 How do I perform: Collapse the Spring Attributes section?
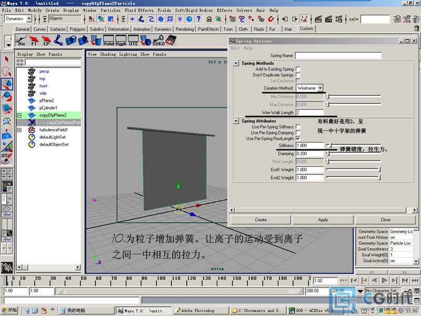[x=236, y=121]
